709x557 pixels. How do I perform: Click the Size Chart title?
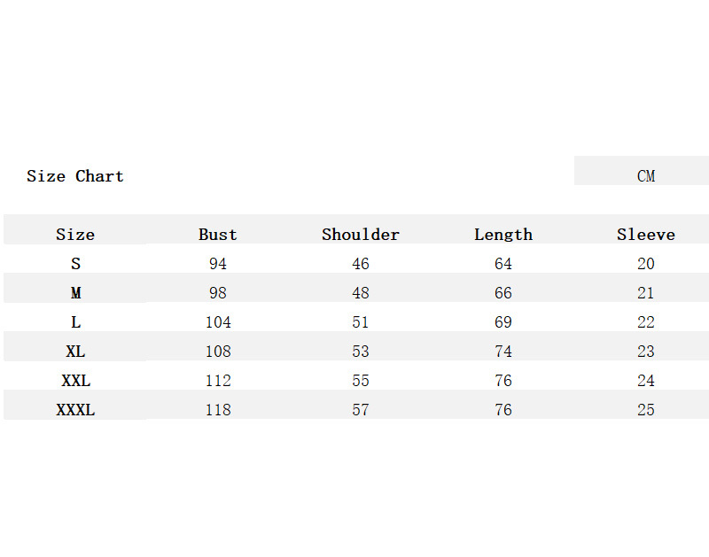coord(75,176)
